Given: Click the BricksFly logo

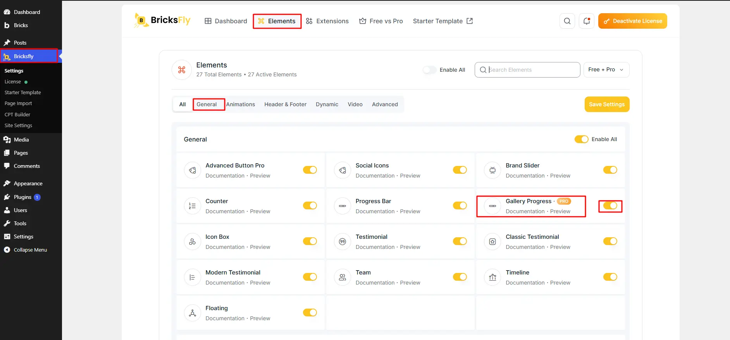Looking at the screenshot, I should point(162,21).
